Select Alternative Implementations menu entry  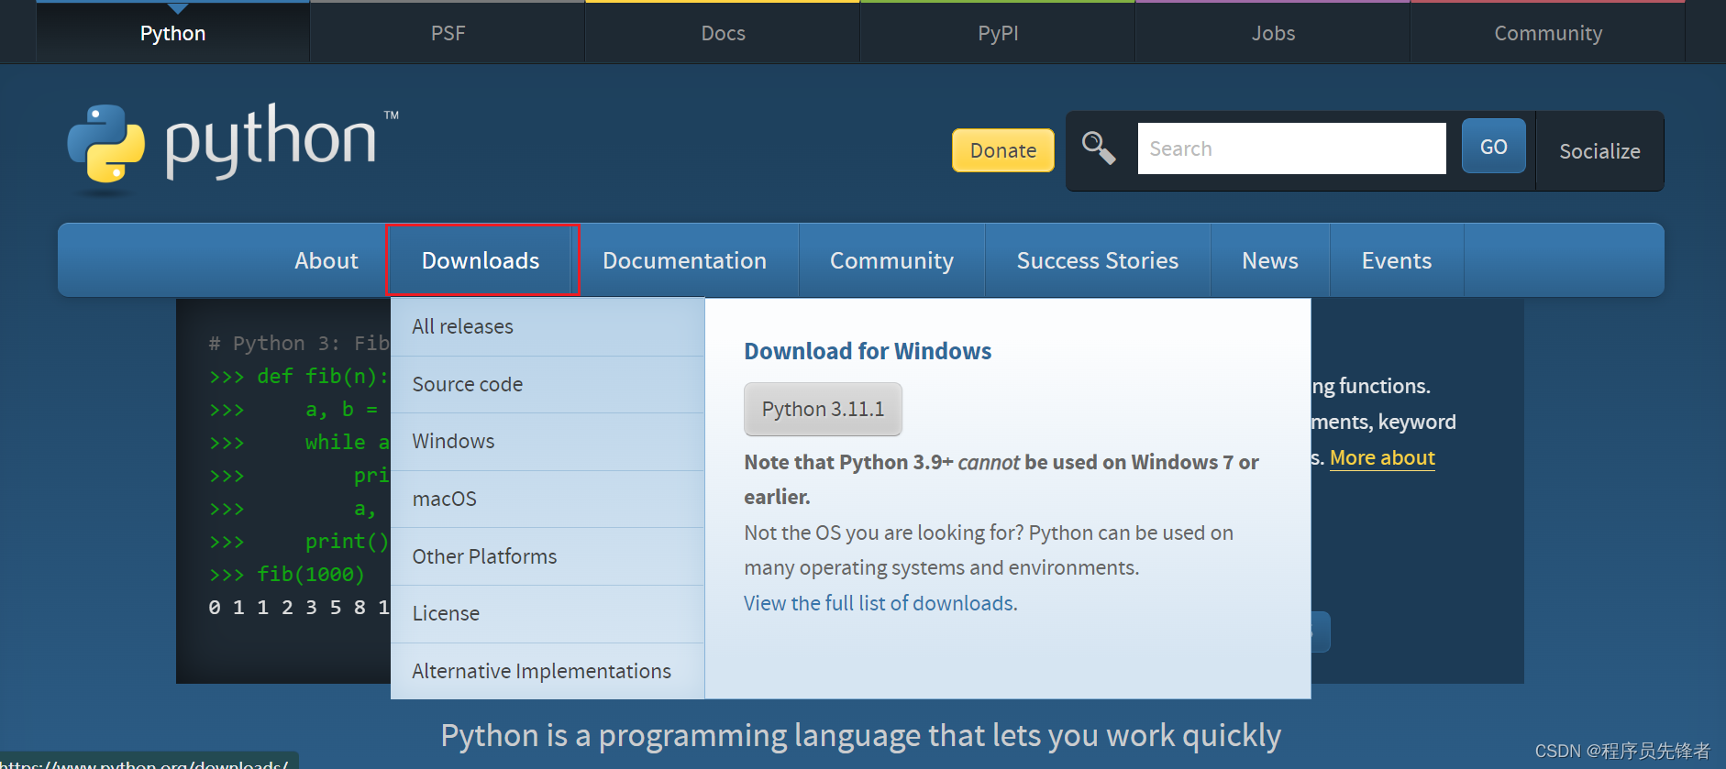click(548, 671)
